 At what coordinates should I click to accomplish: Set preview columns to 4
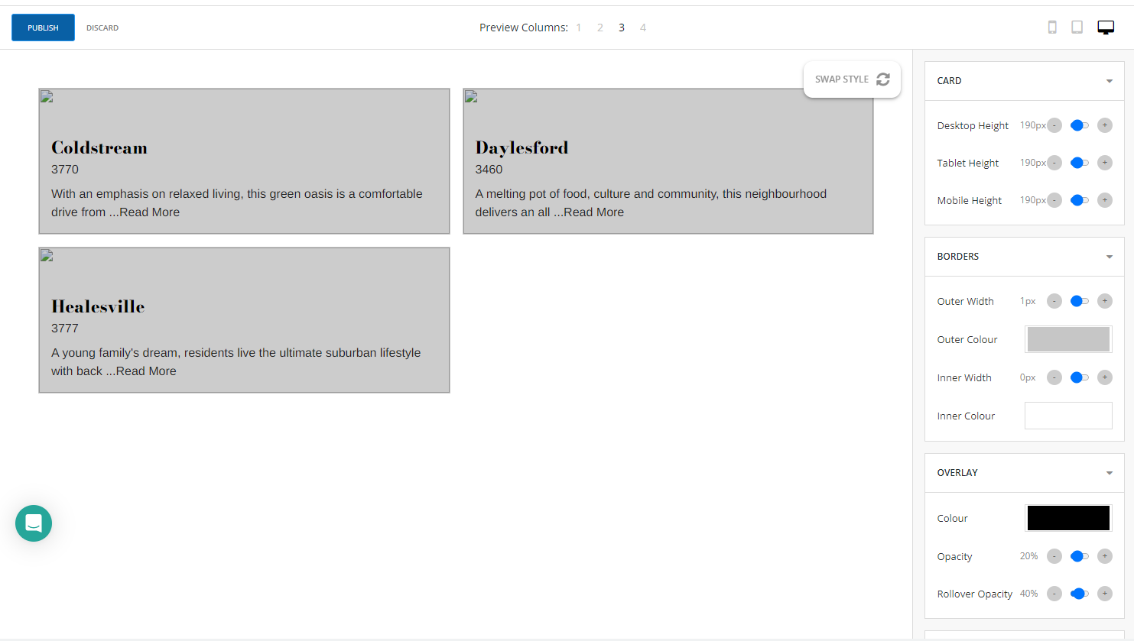[643, 28]
